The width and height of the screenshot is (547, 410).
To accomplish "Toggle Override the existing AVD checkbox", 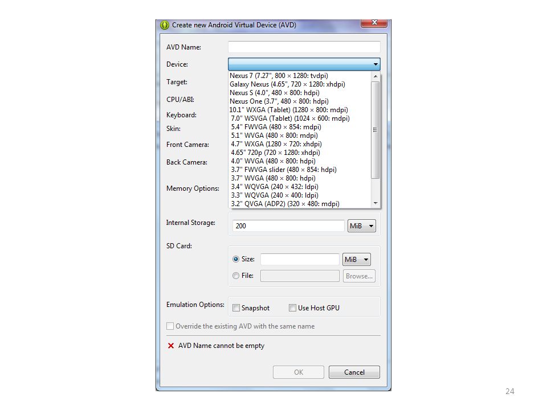I will (170, 326).
